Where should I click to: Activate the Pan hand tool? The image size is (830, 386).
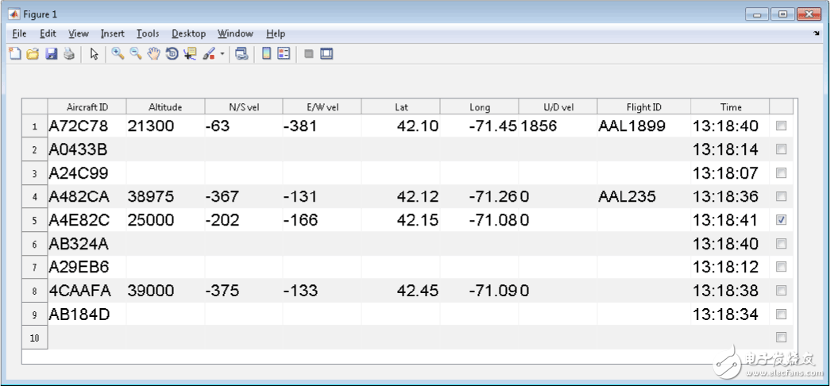coord(153,54)
